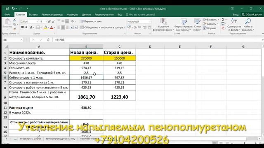The width and height of the screenshot is (264, 148).
Task: Click the formula bar showing =B4*B5
Action: [157, 39]
